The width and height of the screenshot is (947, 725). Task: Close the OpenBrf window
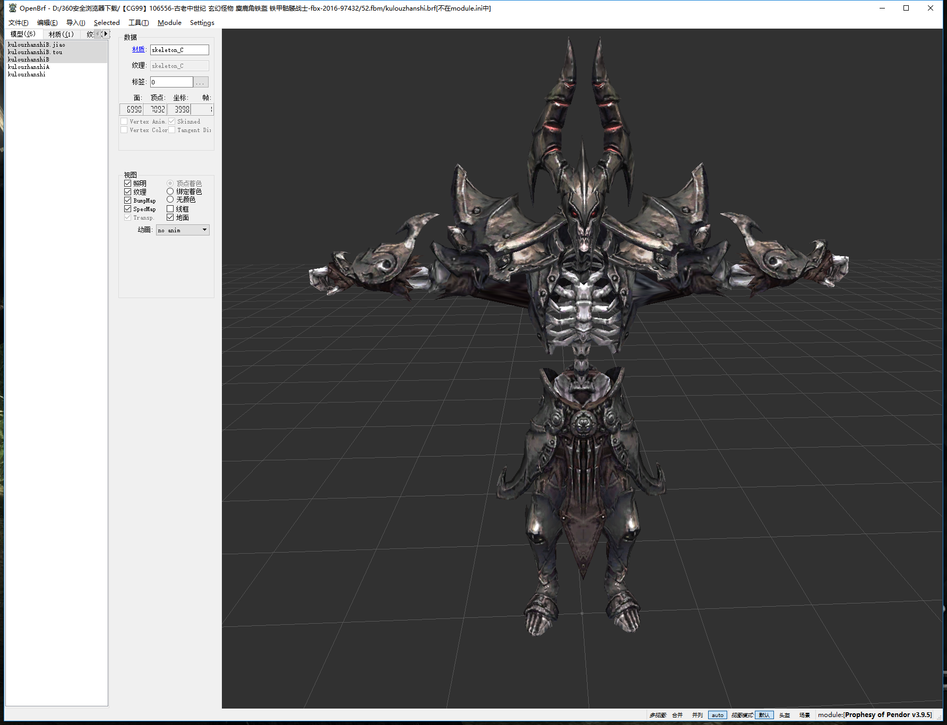931,8
